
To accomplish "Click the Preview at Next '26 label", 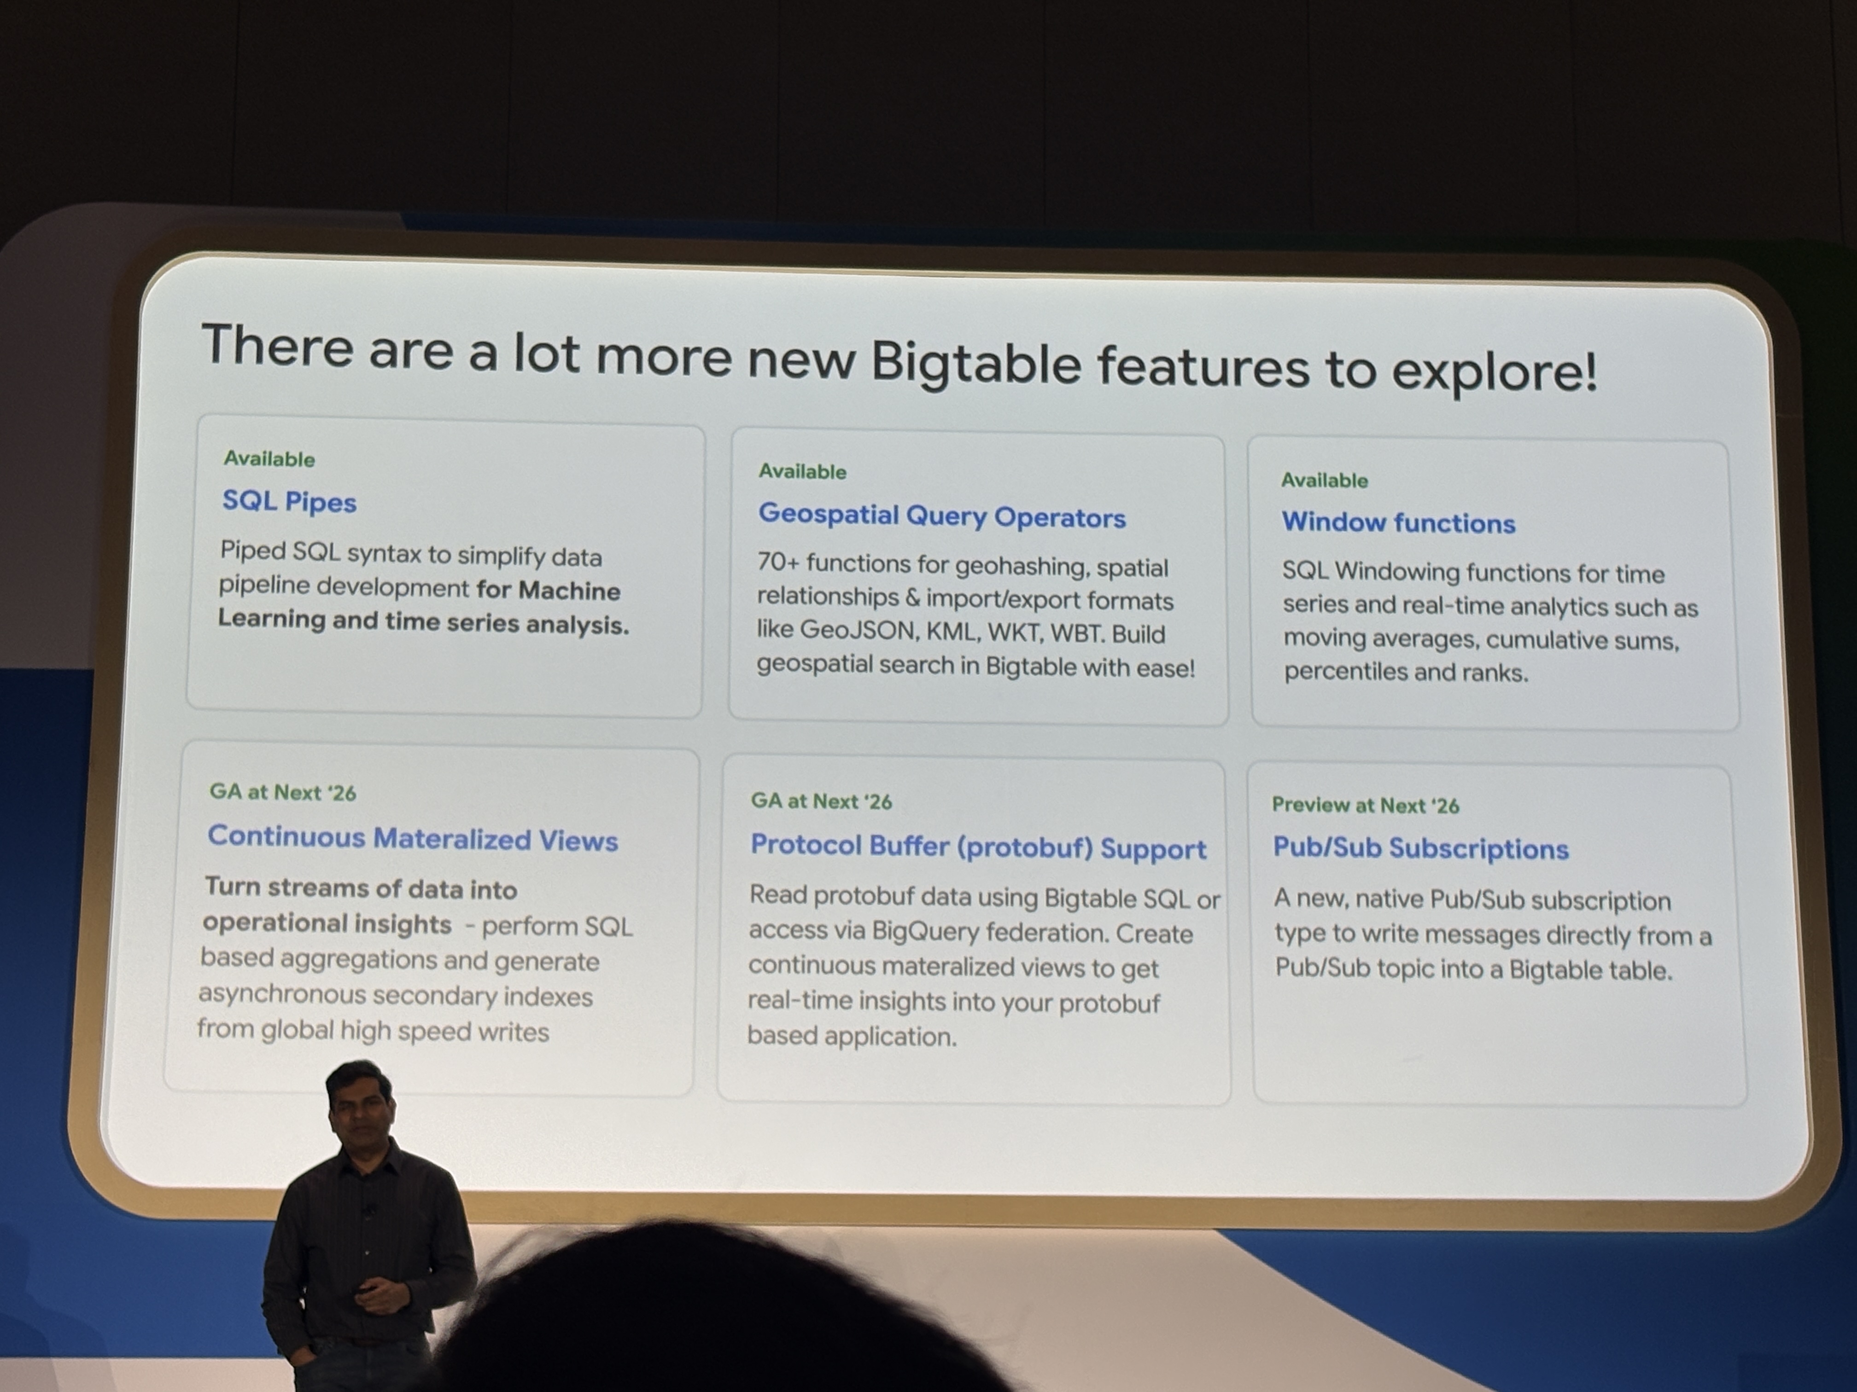I will [x=1365, y=806].
